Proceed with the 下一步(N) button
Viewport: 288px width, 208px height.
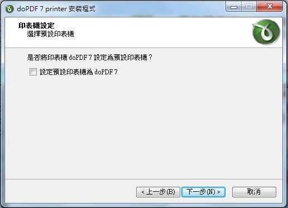(203, 192)
